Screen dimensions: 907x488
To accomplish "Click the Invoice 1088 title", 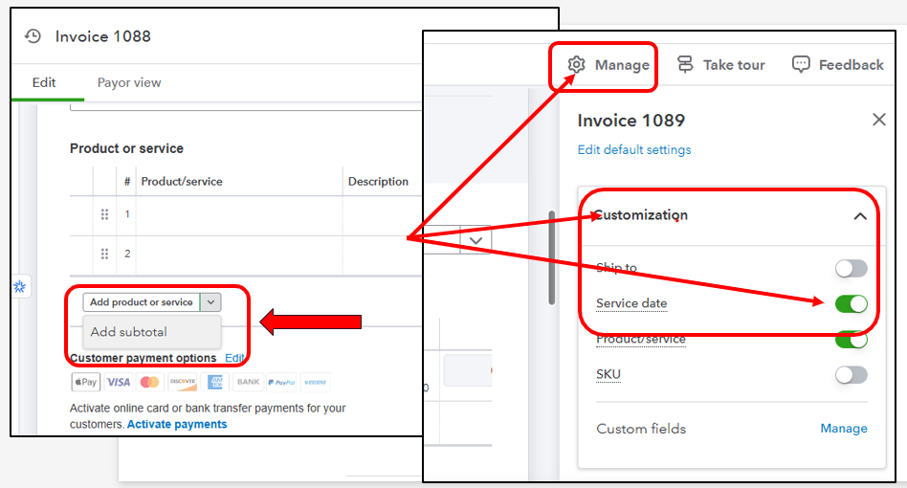I will (103, 36).
